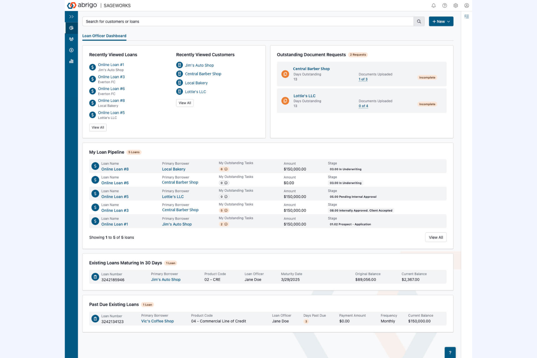Open the help question mark icon
537x358 pixels.
[444, 5]
